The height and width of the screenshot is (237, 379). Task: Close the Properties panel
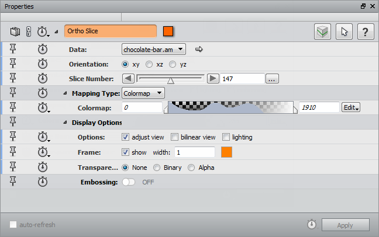point(373,6)
